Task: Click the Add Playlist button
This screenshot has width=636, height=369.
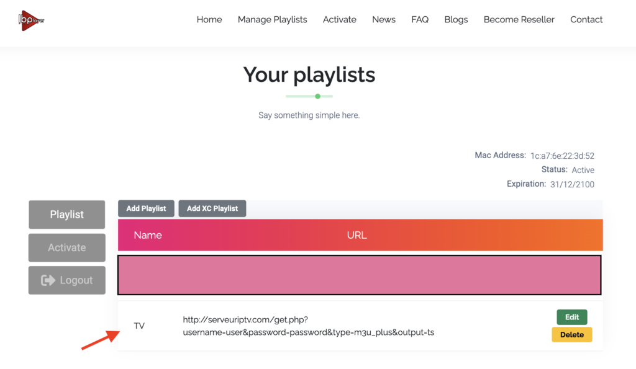Action: pyautogui.click(x=146, y=208)
